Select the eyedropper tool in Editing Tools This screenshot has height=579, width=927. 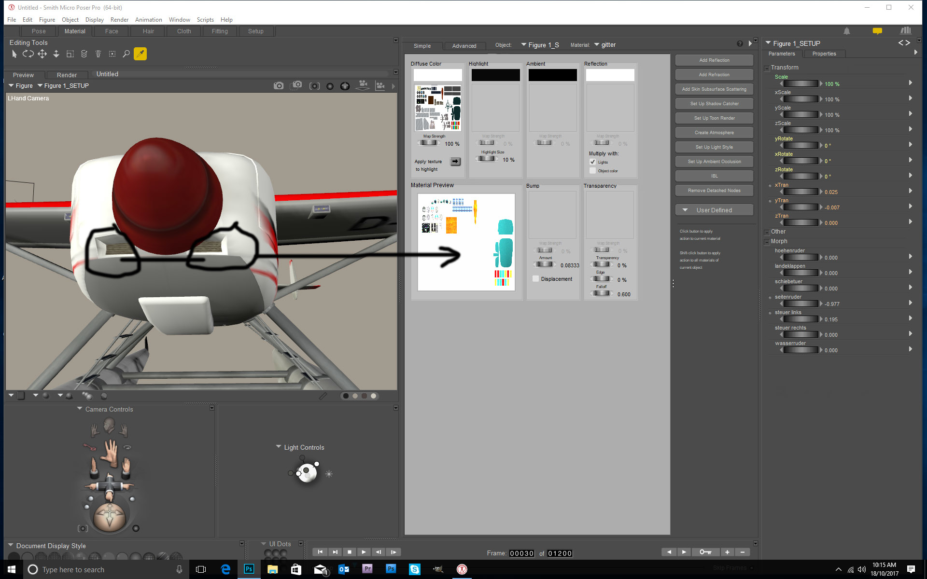point(140,54)
